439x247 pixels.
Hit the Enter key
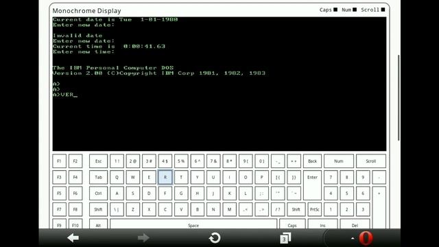point(312,185)
